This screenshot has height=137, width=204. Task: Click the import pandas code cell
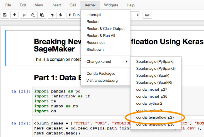pyautogui.click(x=81, y=101)
